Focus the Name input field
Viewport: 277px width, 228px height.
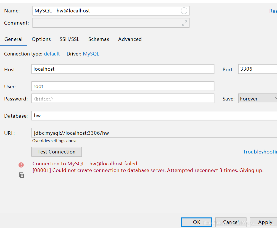tap(111, 11)
